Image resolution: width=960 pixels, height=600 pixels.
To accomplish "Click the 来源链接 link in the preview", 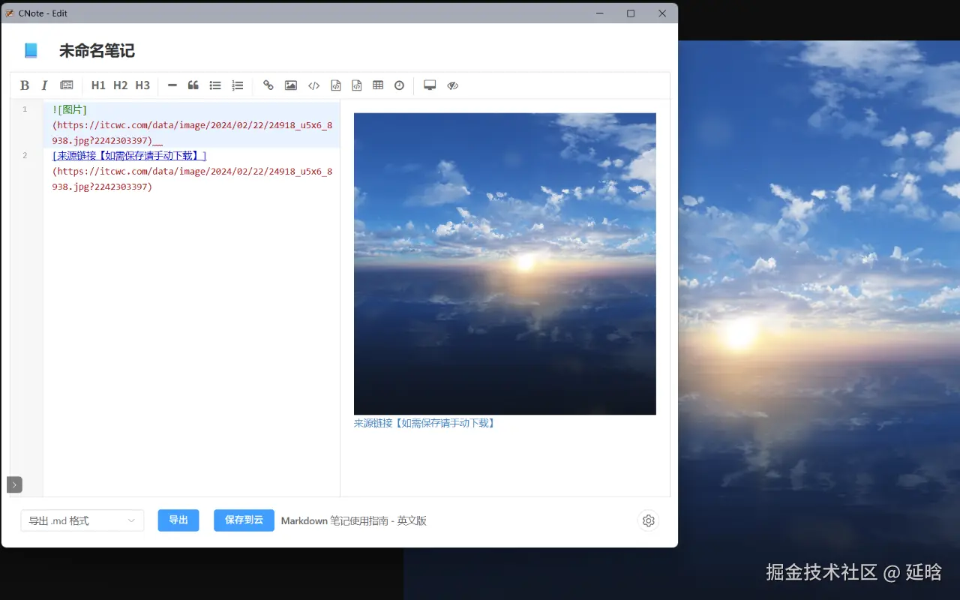I will [x=424, y=423].
